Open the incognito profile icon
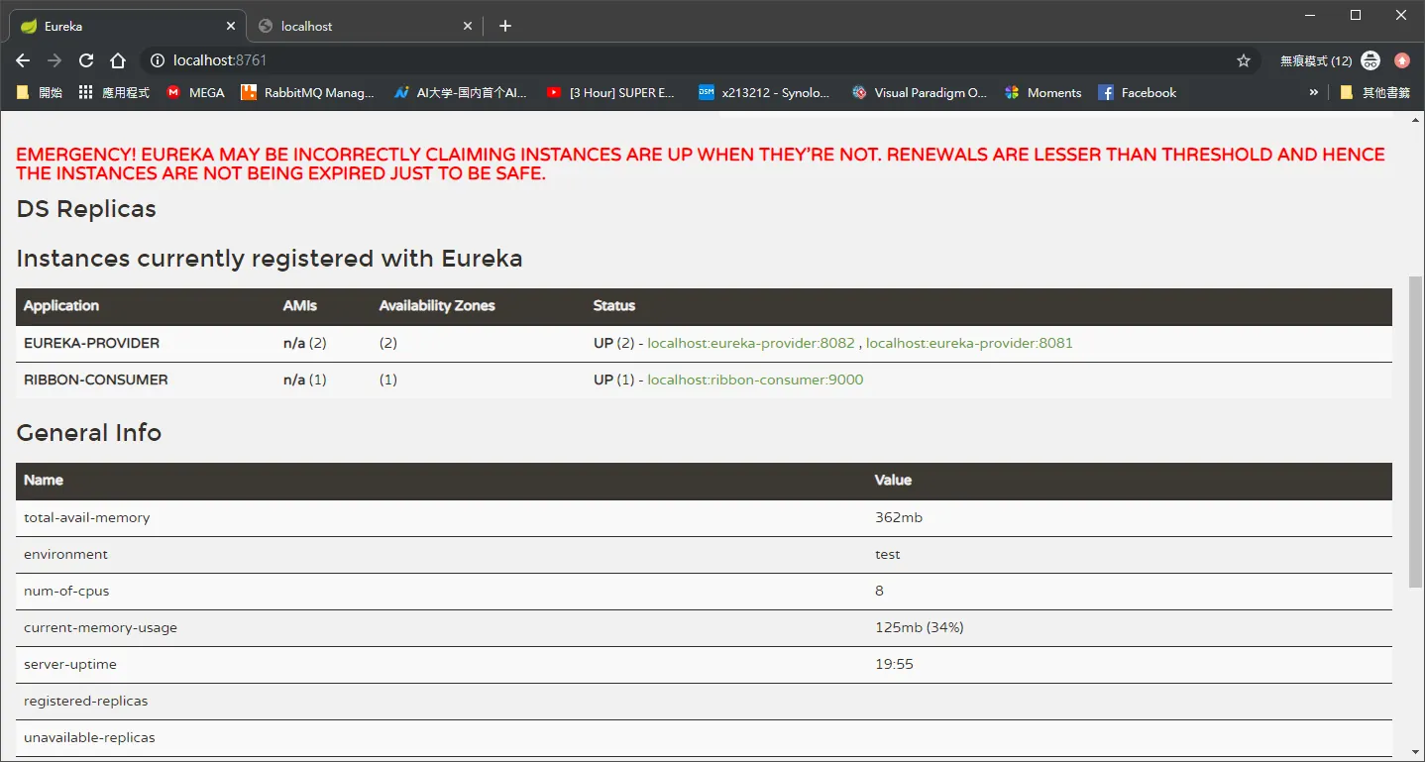This screenshot has width=1425, height=762. (1370, 60)
